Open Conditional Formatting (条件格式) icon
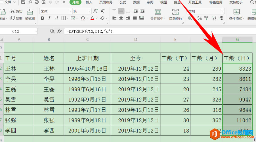Viewport: 256px width, 142px height. click(237, 12)
